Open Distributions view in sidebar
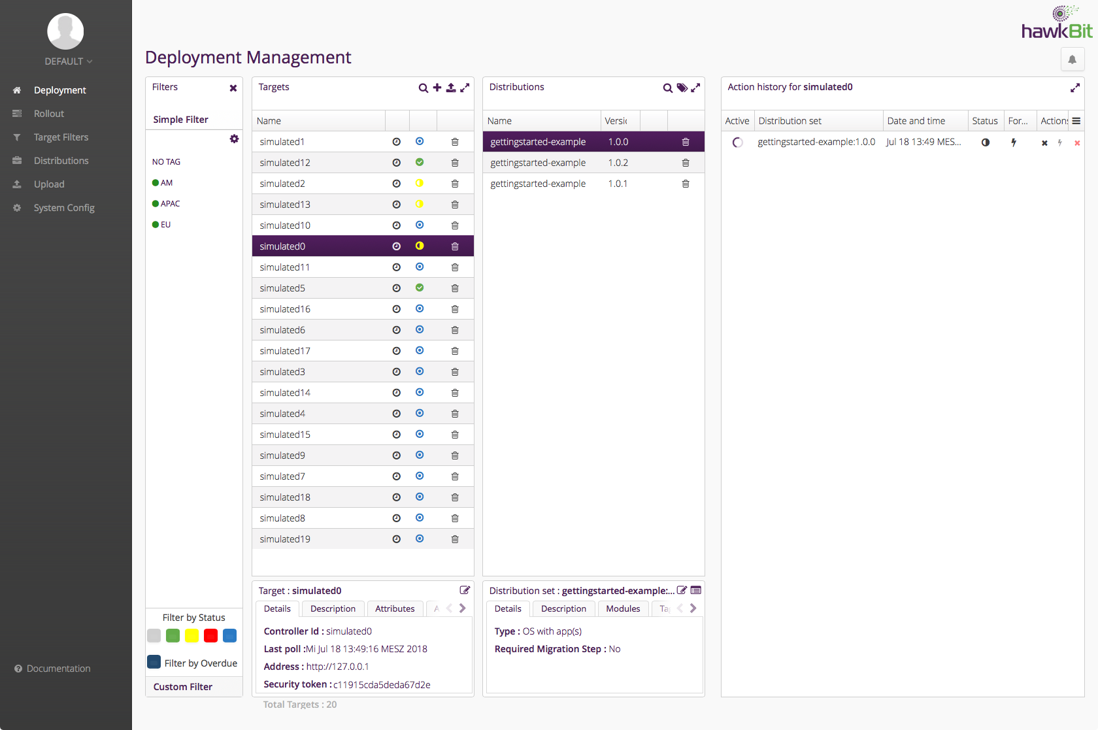 [61, 161]
